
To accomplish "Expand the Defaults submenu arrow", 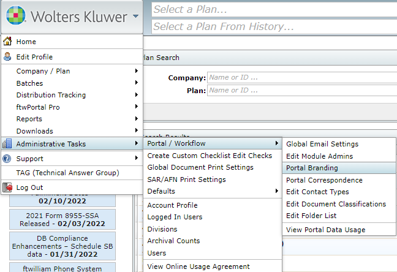I will (x=277, y=191).
